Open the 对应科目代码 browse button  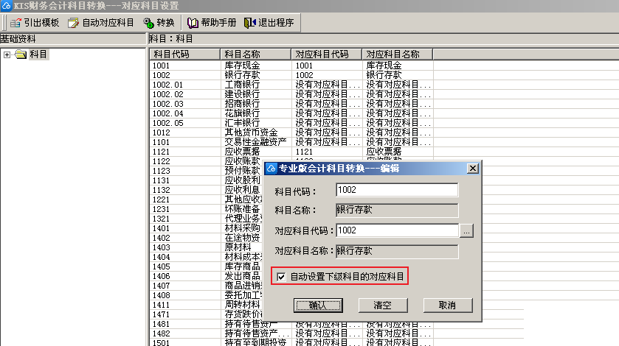pos(466,230)
